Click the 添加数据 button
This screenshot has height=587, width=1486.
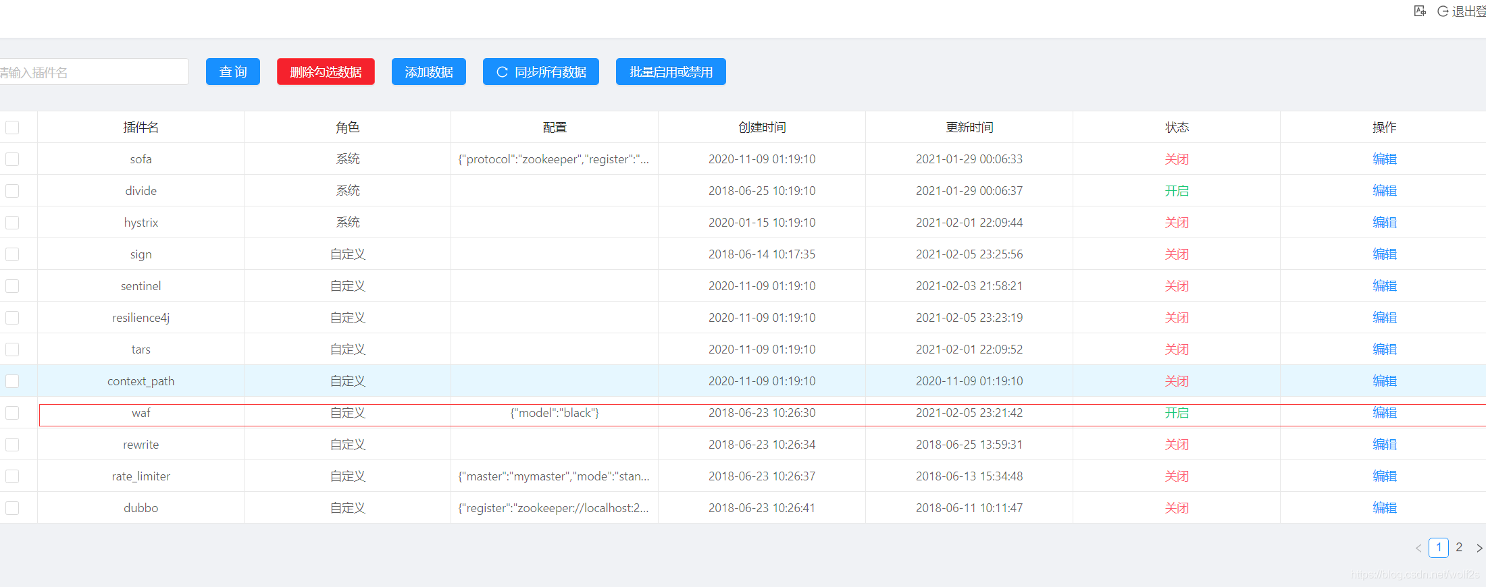point(429,72)
